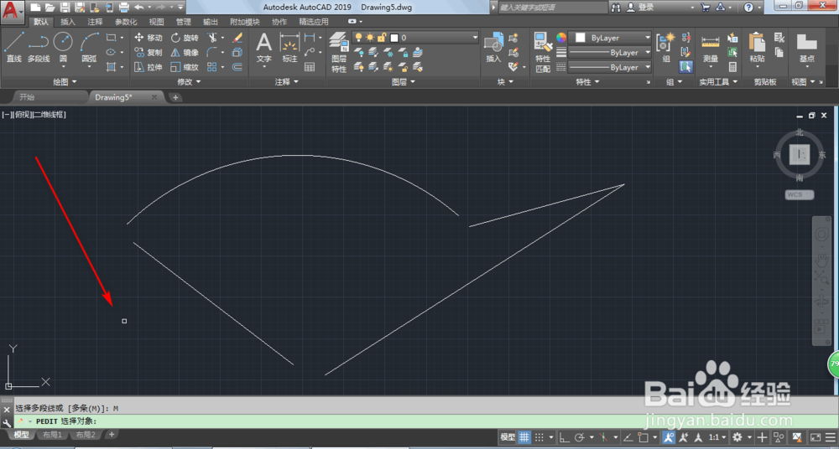Click the Save icon in quick access toolbar
This screenshot has height=449, width=839.
click(x=65, y=8)
